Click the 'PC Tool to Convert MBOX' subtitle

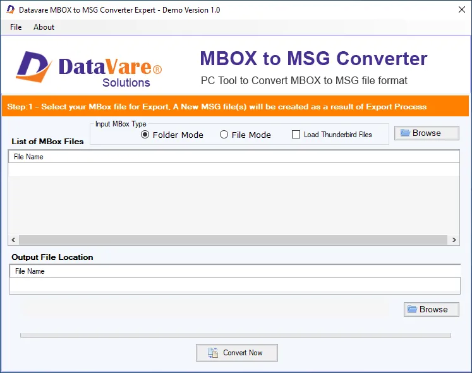pos(304,80)
